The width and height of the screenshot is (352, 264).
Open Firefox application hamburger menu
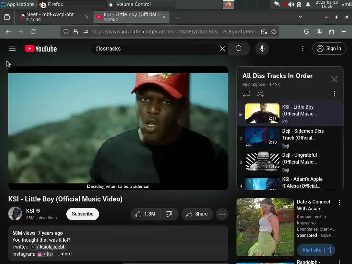point(343,32)
